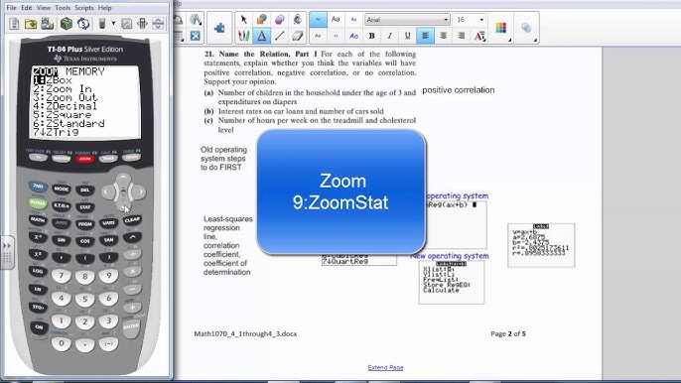Expand the calculator model dropdown arrow
The height and width of the screenshot is (383, 681).
pos(113,24)
